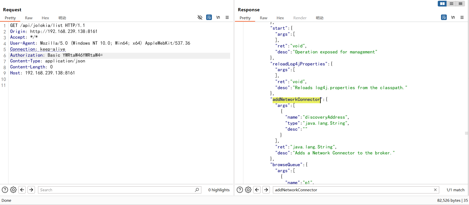Go to next match in Response search
The height and width of the screenshot is (205, 469).
(266, 190)
